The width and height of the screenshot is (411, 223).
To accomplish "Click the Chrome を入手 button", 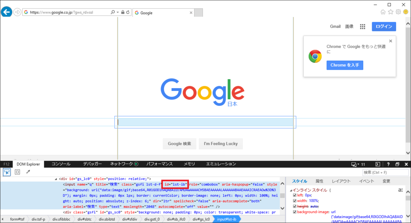I will (345, 65).
